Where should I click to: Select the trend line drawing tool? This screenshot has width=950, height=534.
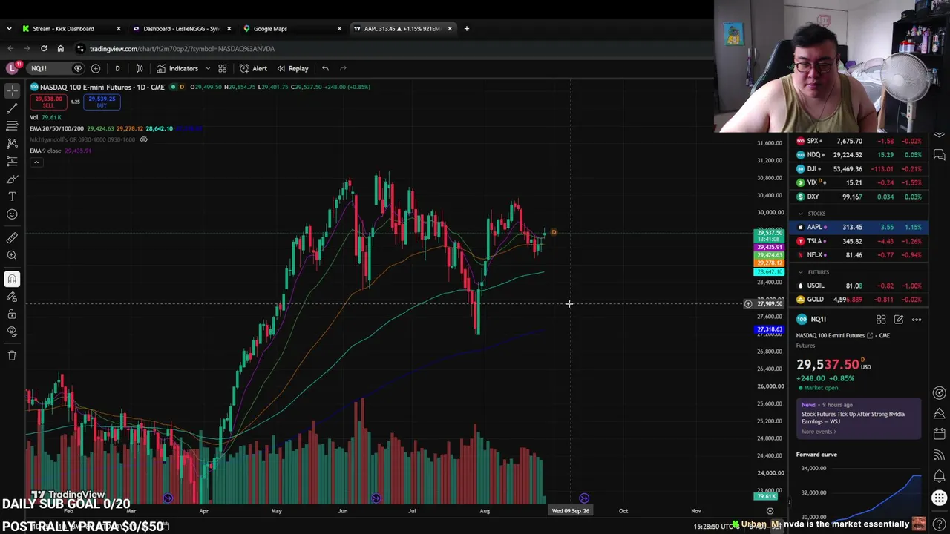[x=12, y=108]
